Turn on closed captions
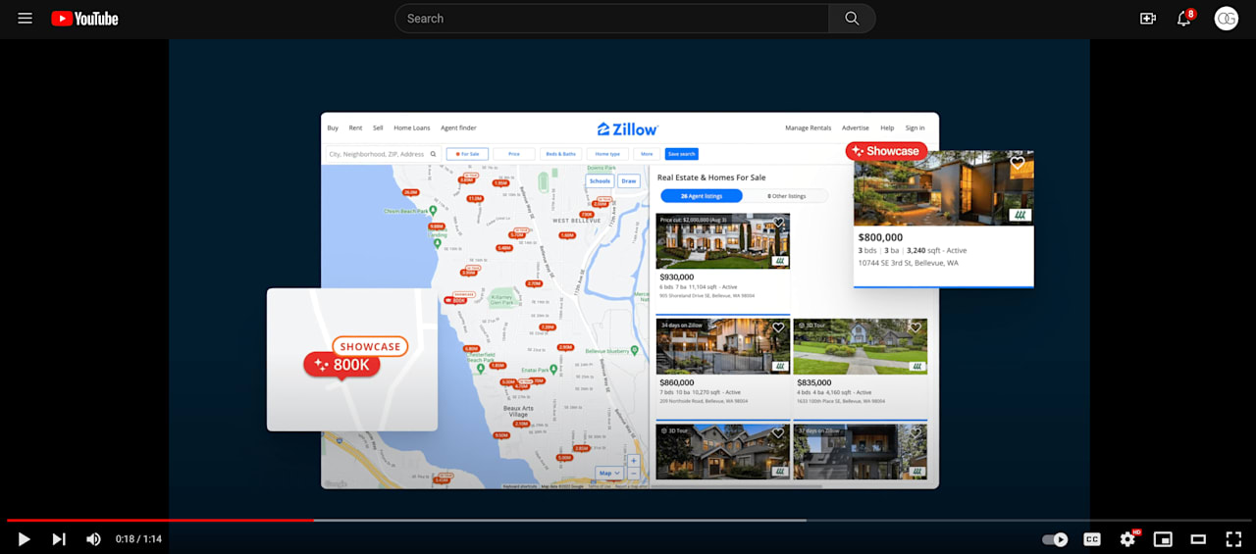 (x=1091, y=539)
